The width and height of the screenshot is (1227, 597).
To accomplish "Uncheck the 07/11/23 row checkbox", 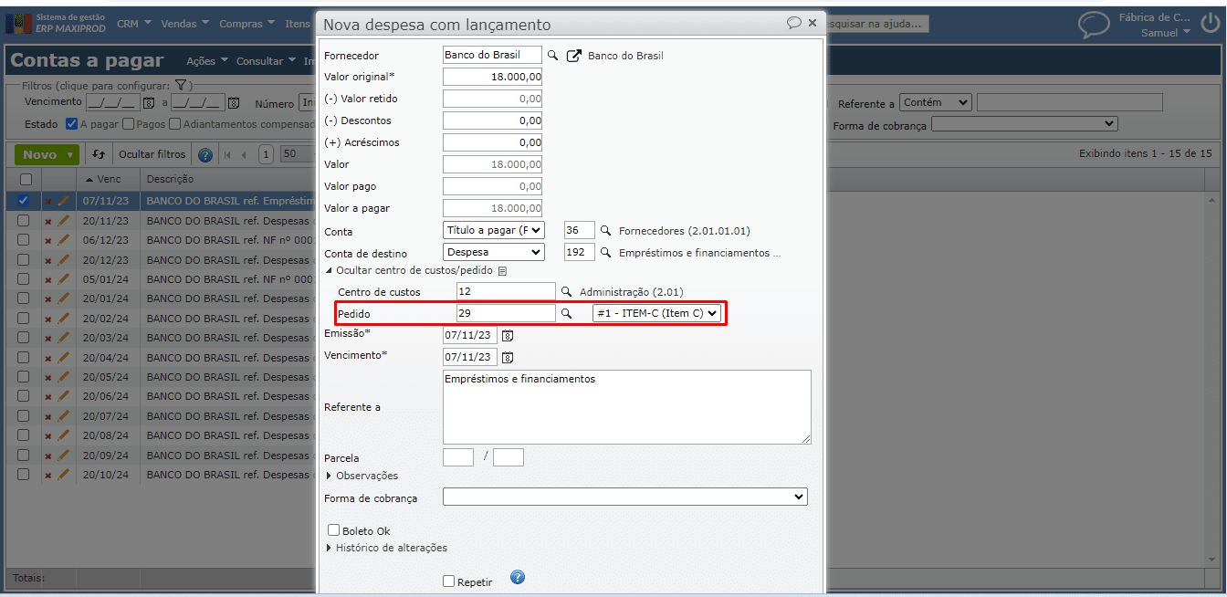I will pos(24,201).
